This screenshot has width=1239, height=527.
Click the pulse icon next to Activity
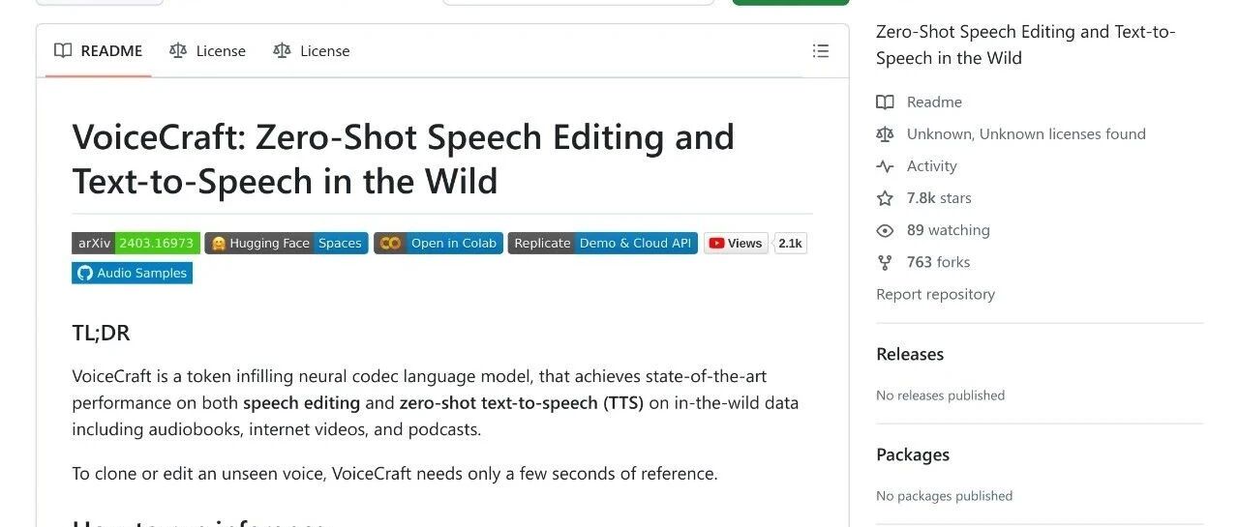click(x=885, y=166)
